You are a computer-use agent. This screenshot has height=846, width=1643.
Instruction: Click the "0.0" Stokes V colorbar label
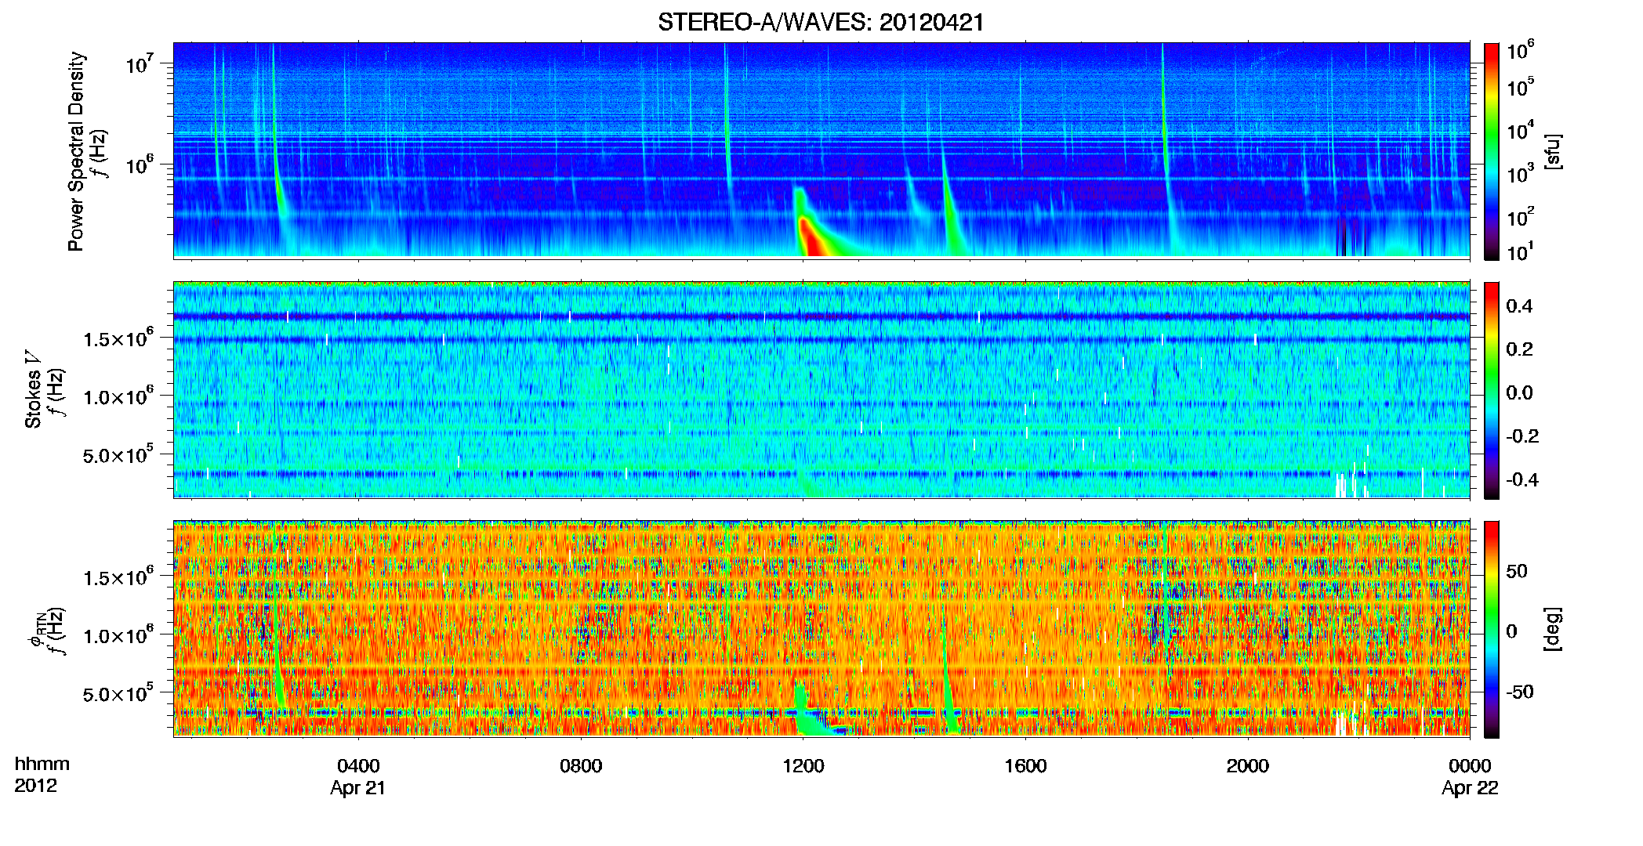coord(1519,392)
